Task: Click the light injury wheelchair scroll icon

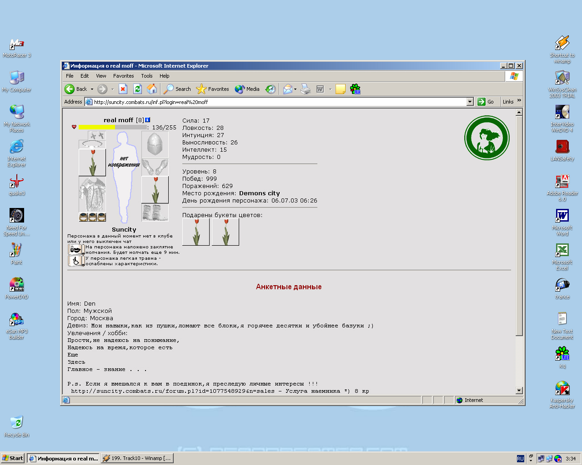Action: point(76,261)
